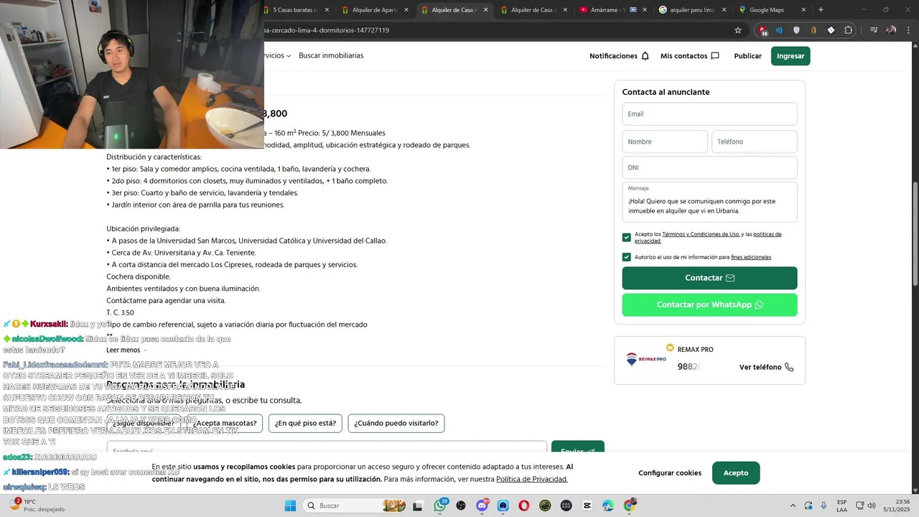
Task: Click the Email input field
Action: (x=709, y=114)
